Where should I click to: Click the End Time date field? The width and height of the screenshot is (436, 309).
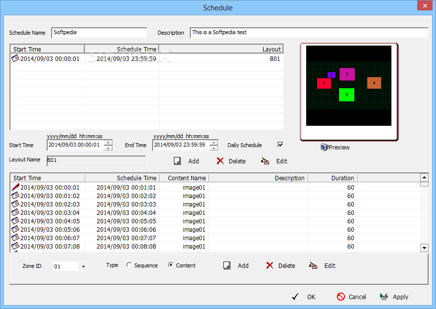[181, 145]
